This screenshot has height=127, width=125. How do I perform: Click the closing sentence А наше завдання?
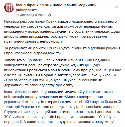pyautogui.click(x=69, y=122)
